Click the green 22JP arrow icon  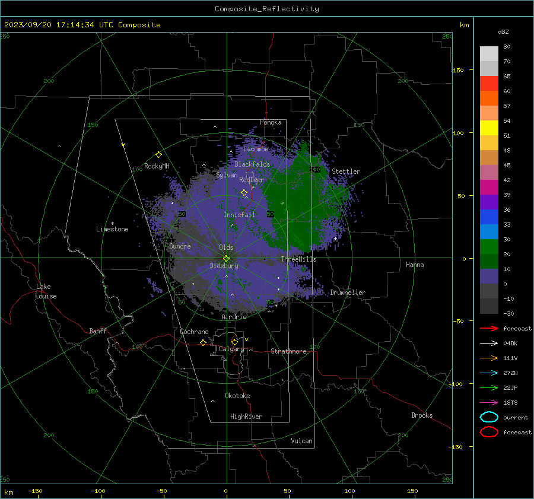pyautogui.click(x=489, y=387)
